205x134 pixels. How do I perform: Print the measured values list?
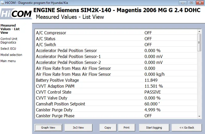click(126, 128)
